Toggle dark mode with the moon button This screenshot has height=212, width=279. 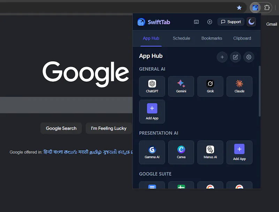251,22
